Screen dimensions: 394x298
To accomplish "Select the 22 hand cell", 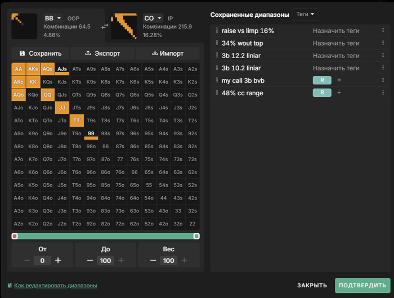I will click(x=192, y=224).
